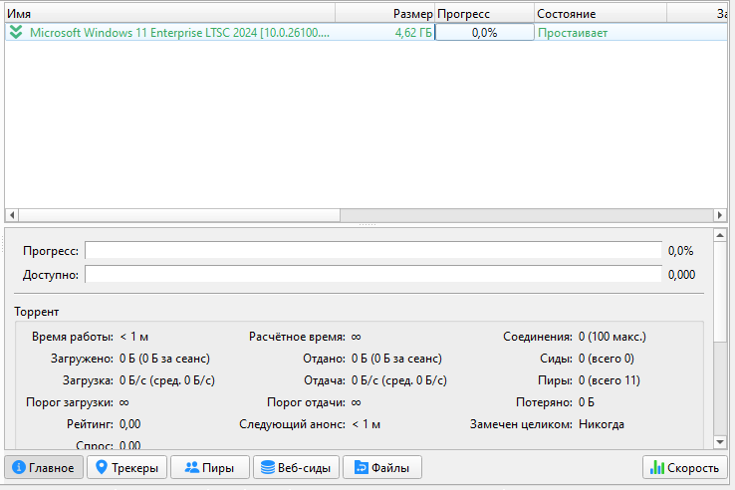
Task: Click the right arrow of the horizontal scrollbar
Action: point(720,215)
